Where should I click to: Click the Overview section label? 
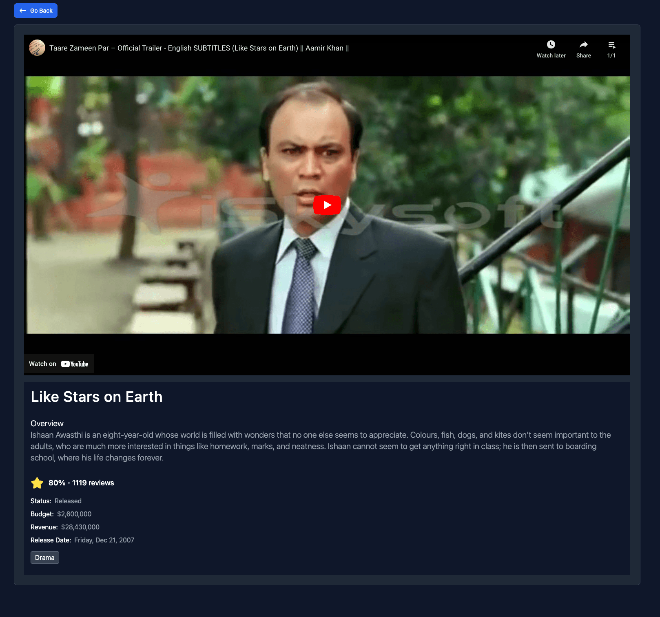[x=47, y=423]
